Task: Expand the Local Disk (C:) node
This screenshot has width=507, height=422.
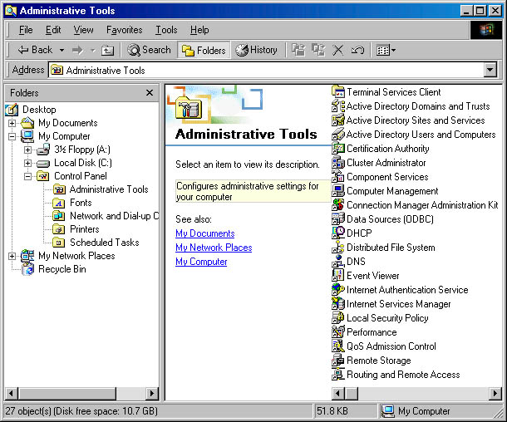Action: click(x=28, y=163)
